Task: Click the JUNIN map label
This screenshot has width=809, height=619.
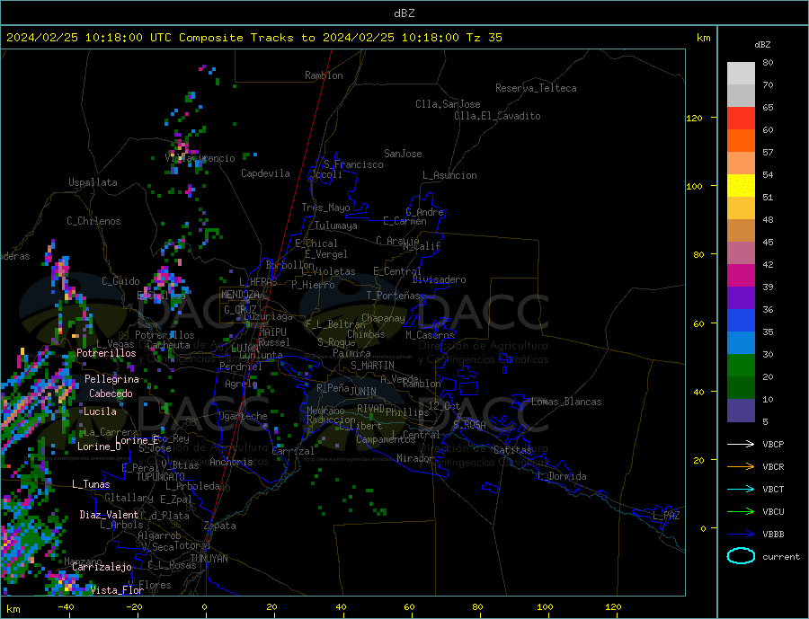Action: [x=363, y=392]
